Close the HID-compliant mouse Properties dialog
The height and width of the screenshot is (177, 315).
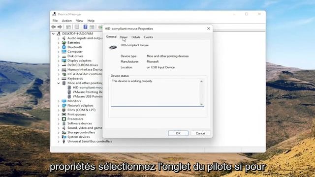click(209, 29)
